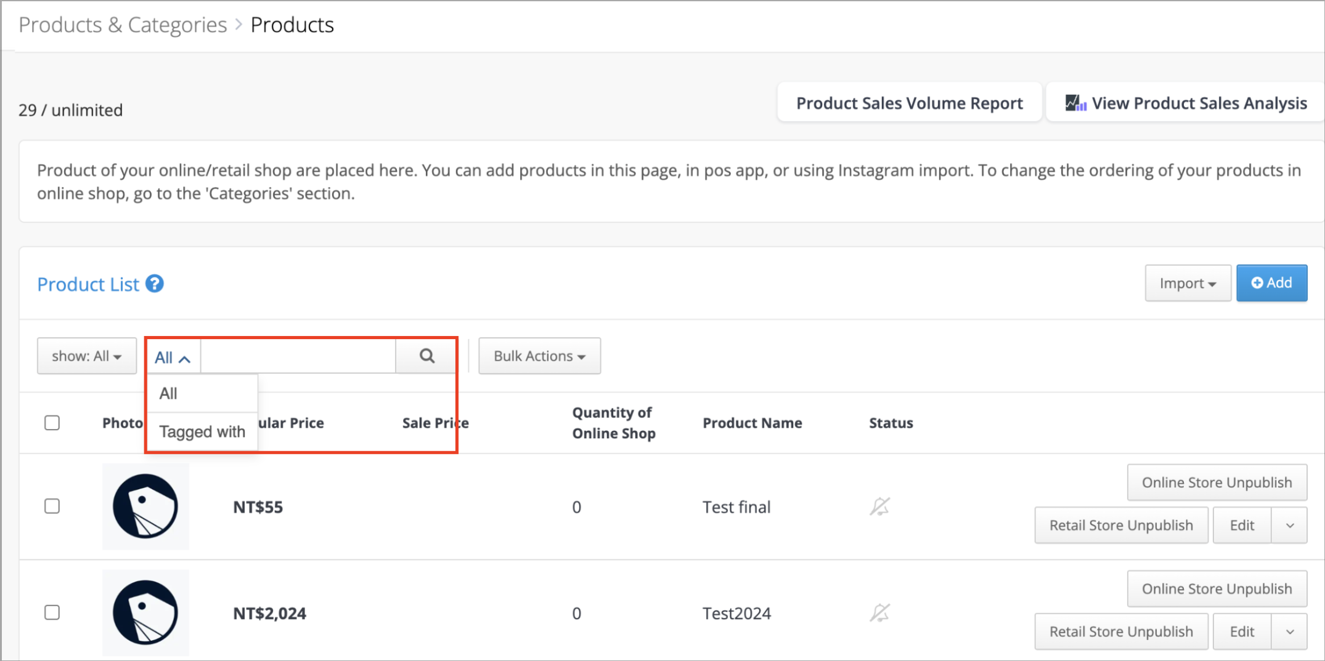This screenshot has height=661, width=1325.
Task: Click the Test2024 product thumbnail
Action: [145, 613]
